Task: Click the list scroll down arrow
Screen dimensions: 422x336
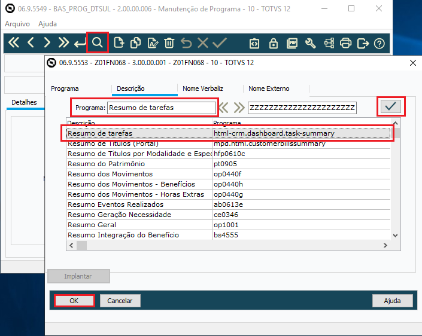Action: pos(395,236)
